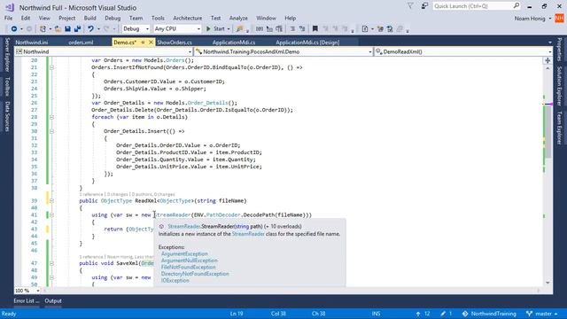The width and height of the screenshot is (567, 319).
Task: Collapse the lambda block at line 21
Action: (x=51, y=67)
